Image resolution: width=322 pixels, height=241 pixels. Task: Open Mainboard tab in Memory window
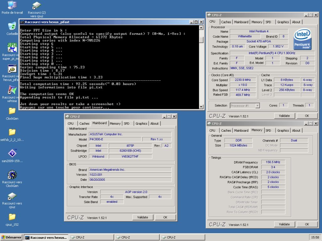tap(241, 131)
